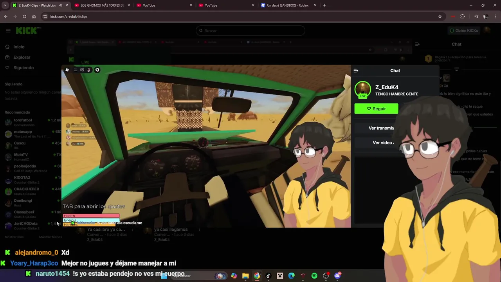Open a new browser tab
The width and height of the screenshot is (501, 282).
(x=324, y=5)
